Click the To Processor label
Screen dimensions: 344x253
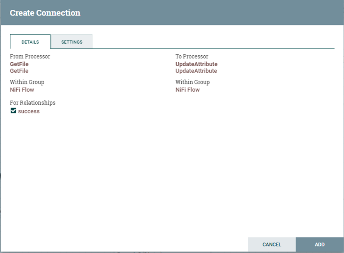click(x=192, y=56)
